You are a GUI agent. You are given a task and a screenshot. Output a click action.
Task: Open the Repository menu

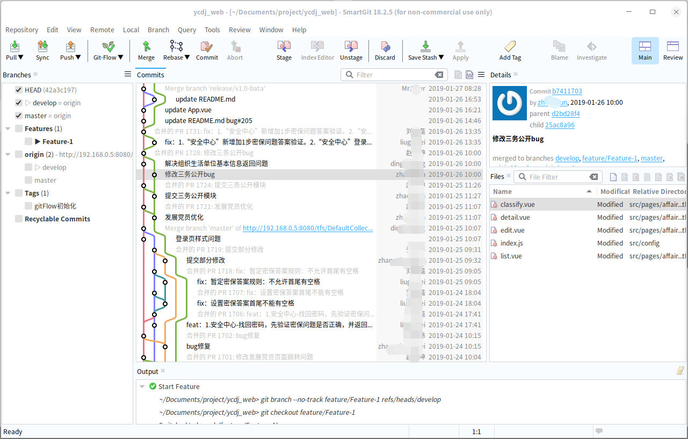21,30
